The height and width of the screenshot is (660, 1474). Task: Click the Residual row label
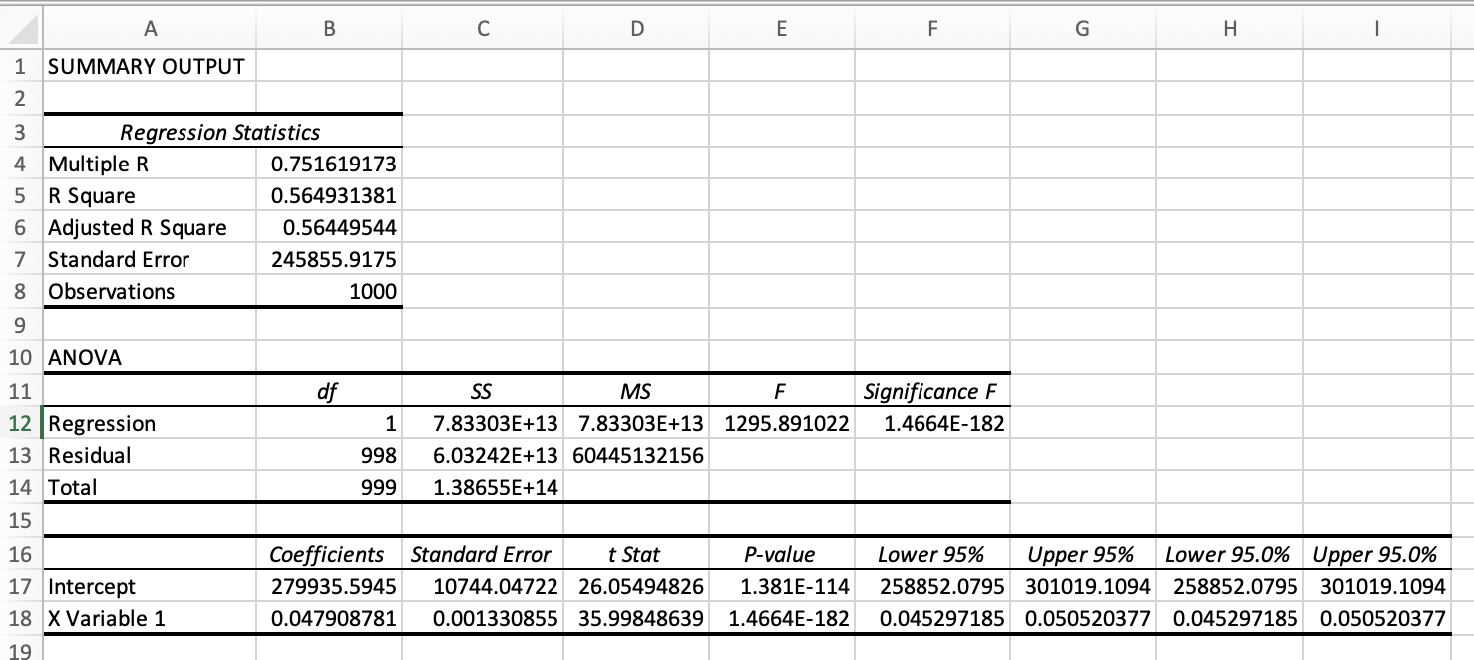(x=149, y=456)
